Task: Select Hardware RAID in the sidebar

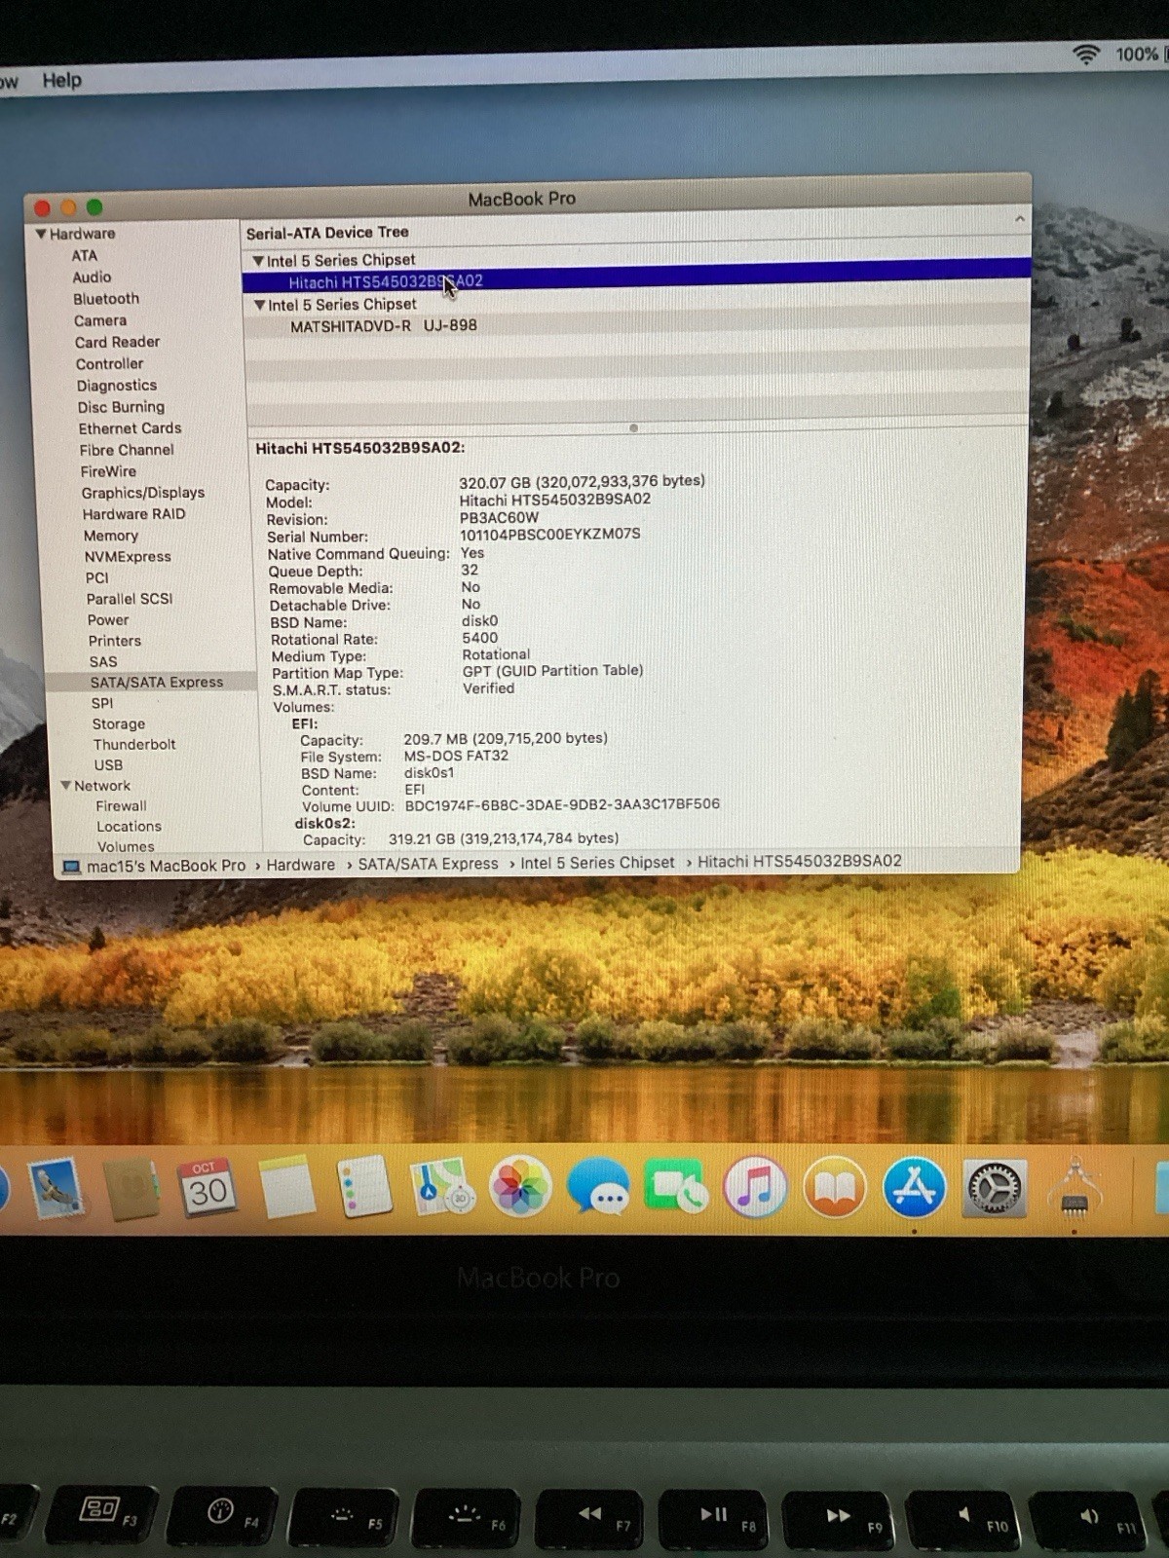Action: [133, 513]
